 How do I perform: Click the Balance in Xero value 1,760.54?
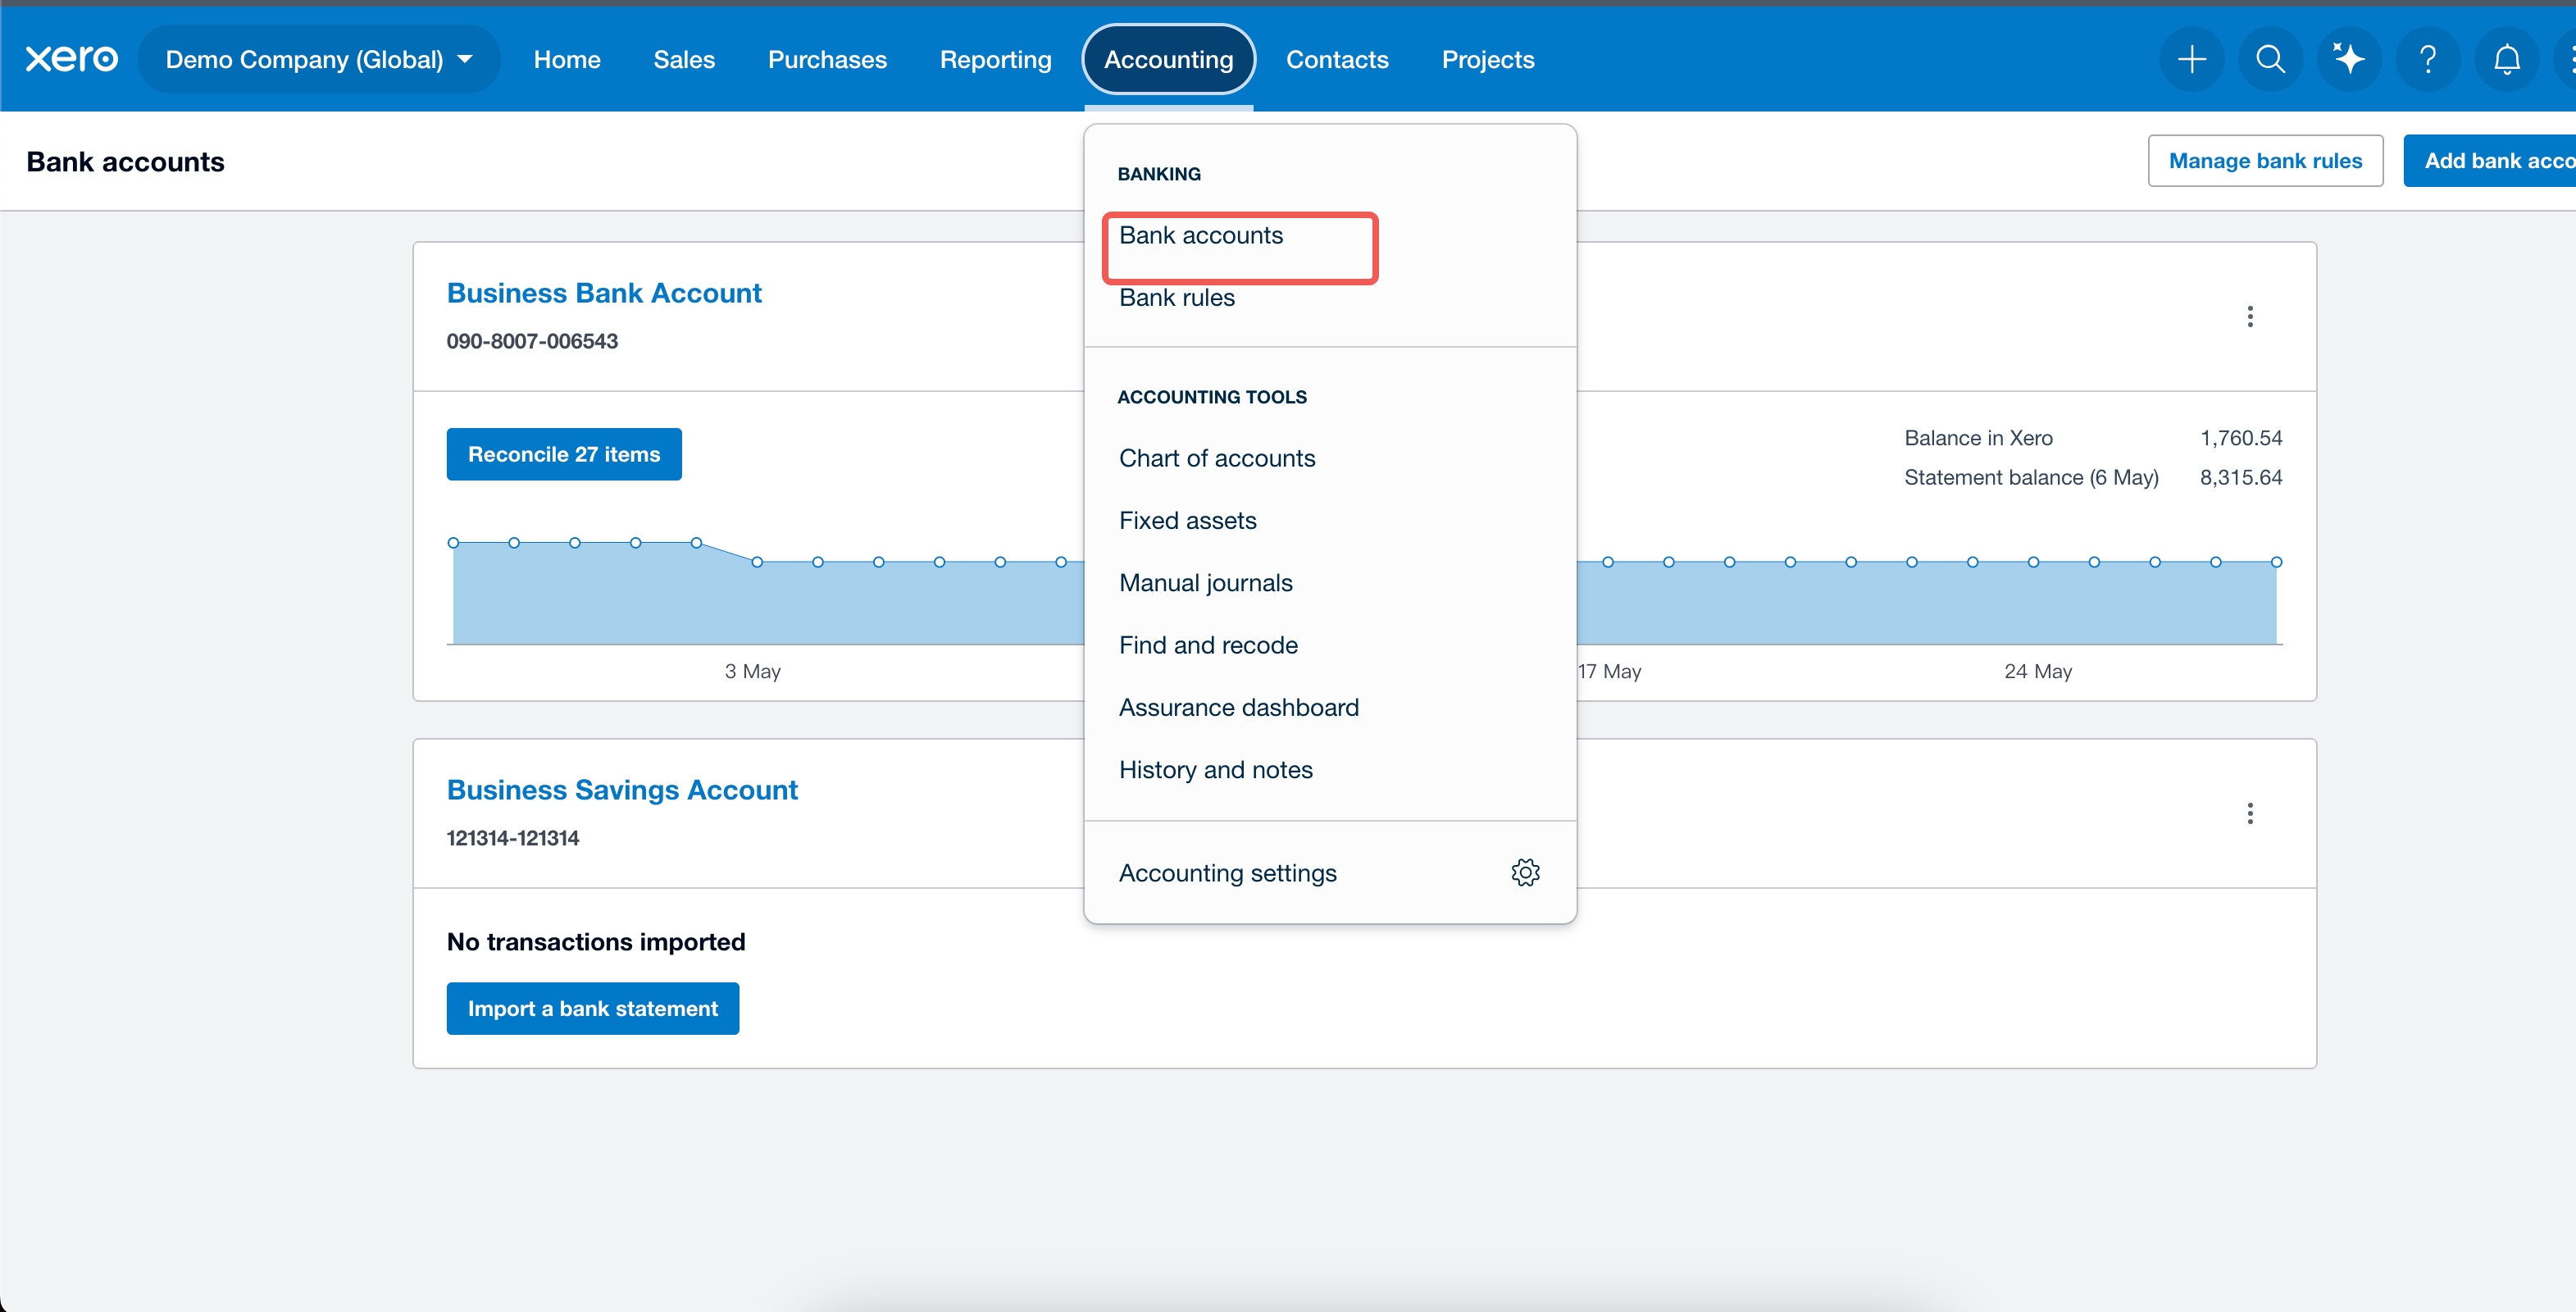(x=2241, y=438)
